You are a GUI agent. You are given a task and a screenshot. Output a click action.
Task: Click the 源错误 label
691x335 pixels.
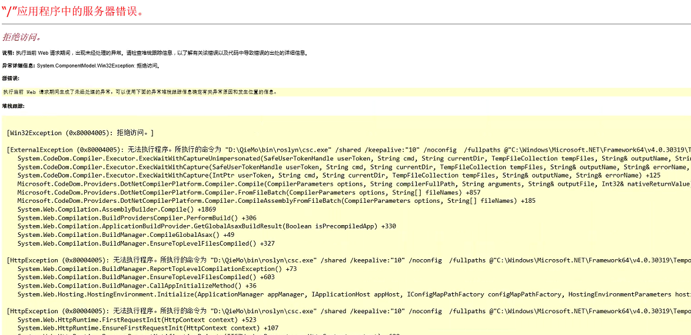[x=11, y=79]
